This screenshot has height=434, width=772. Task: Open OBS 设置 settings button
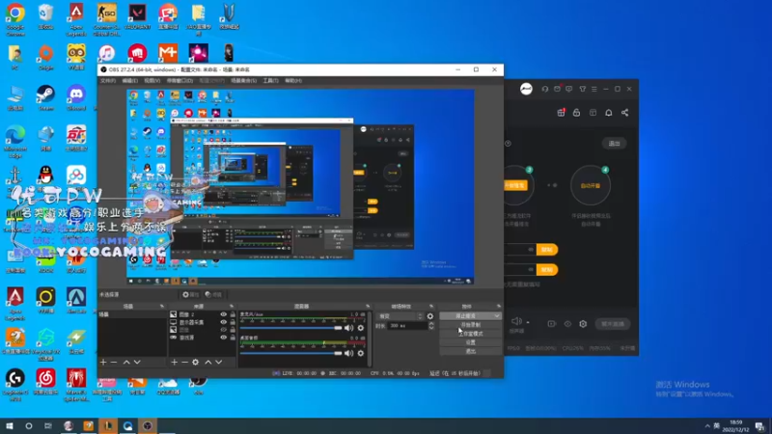[471, 342]
